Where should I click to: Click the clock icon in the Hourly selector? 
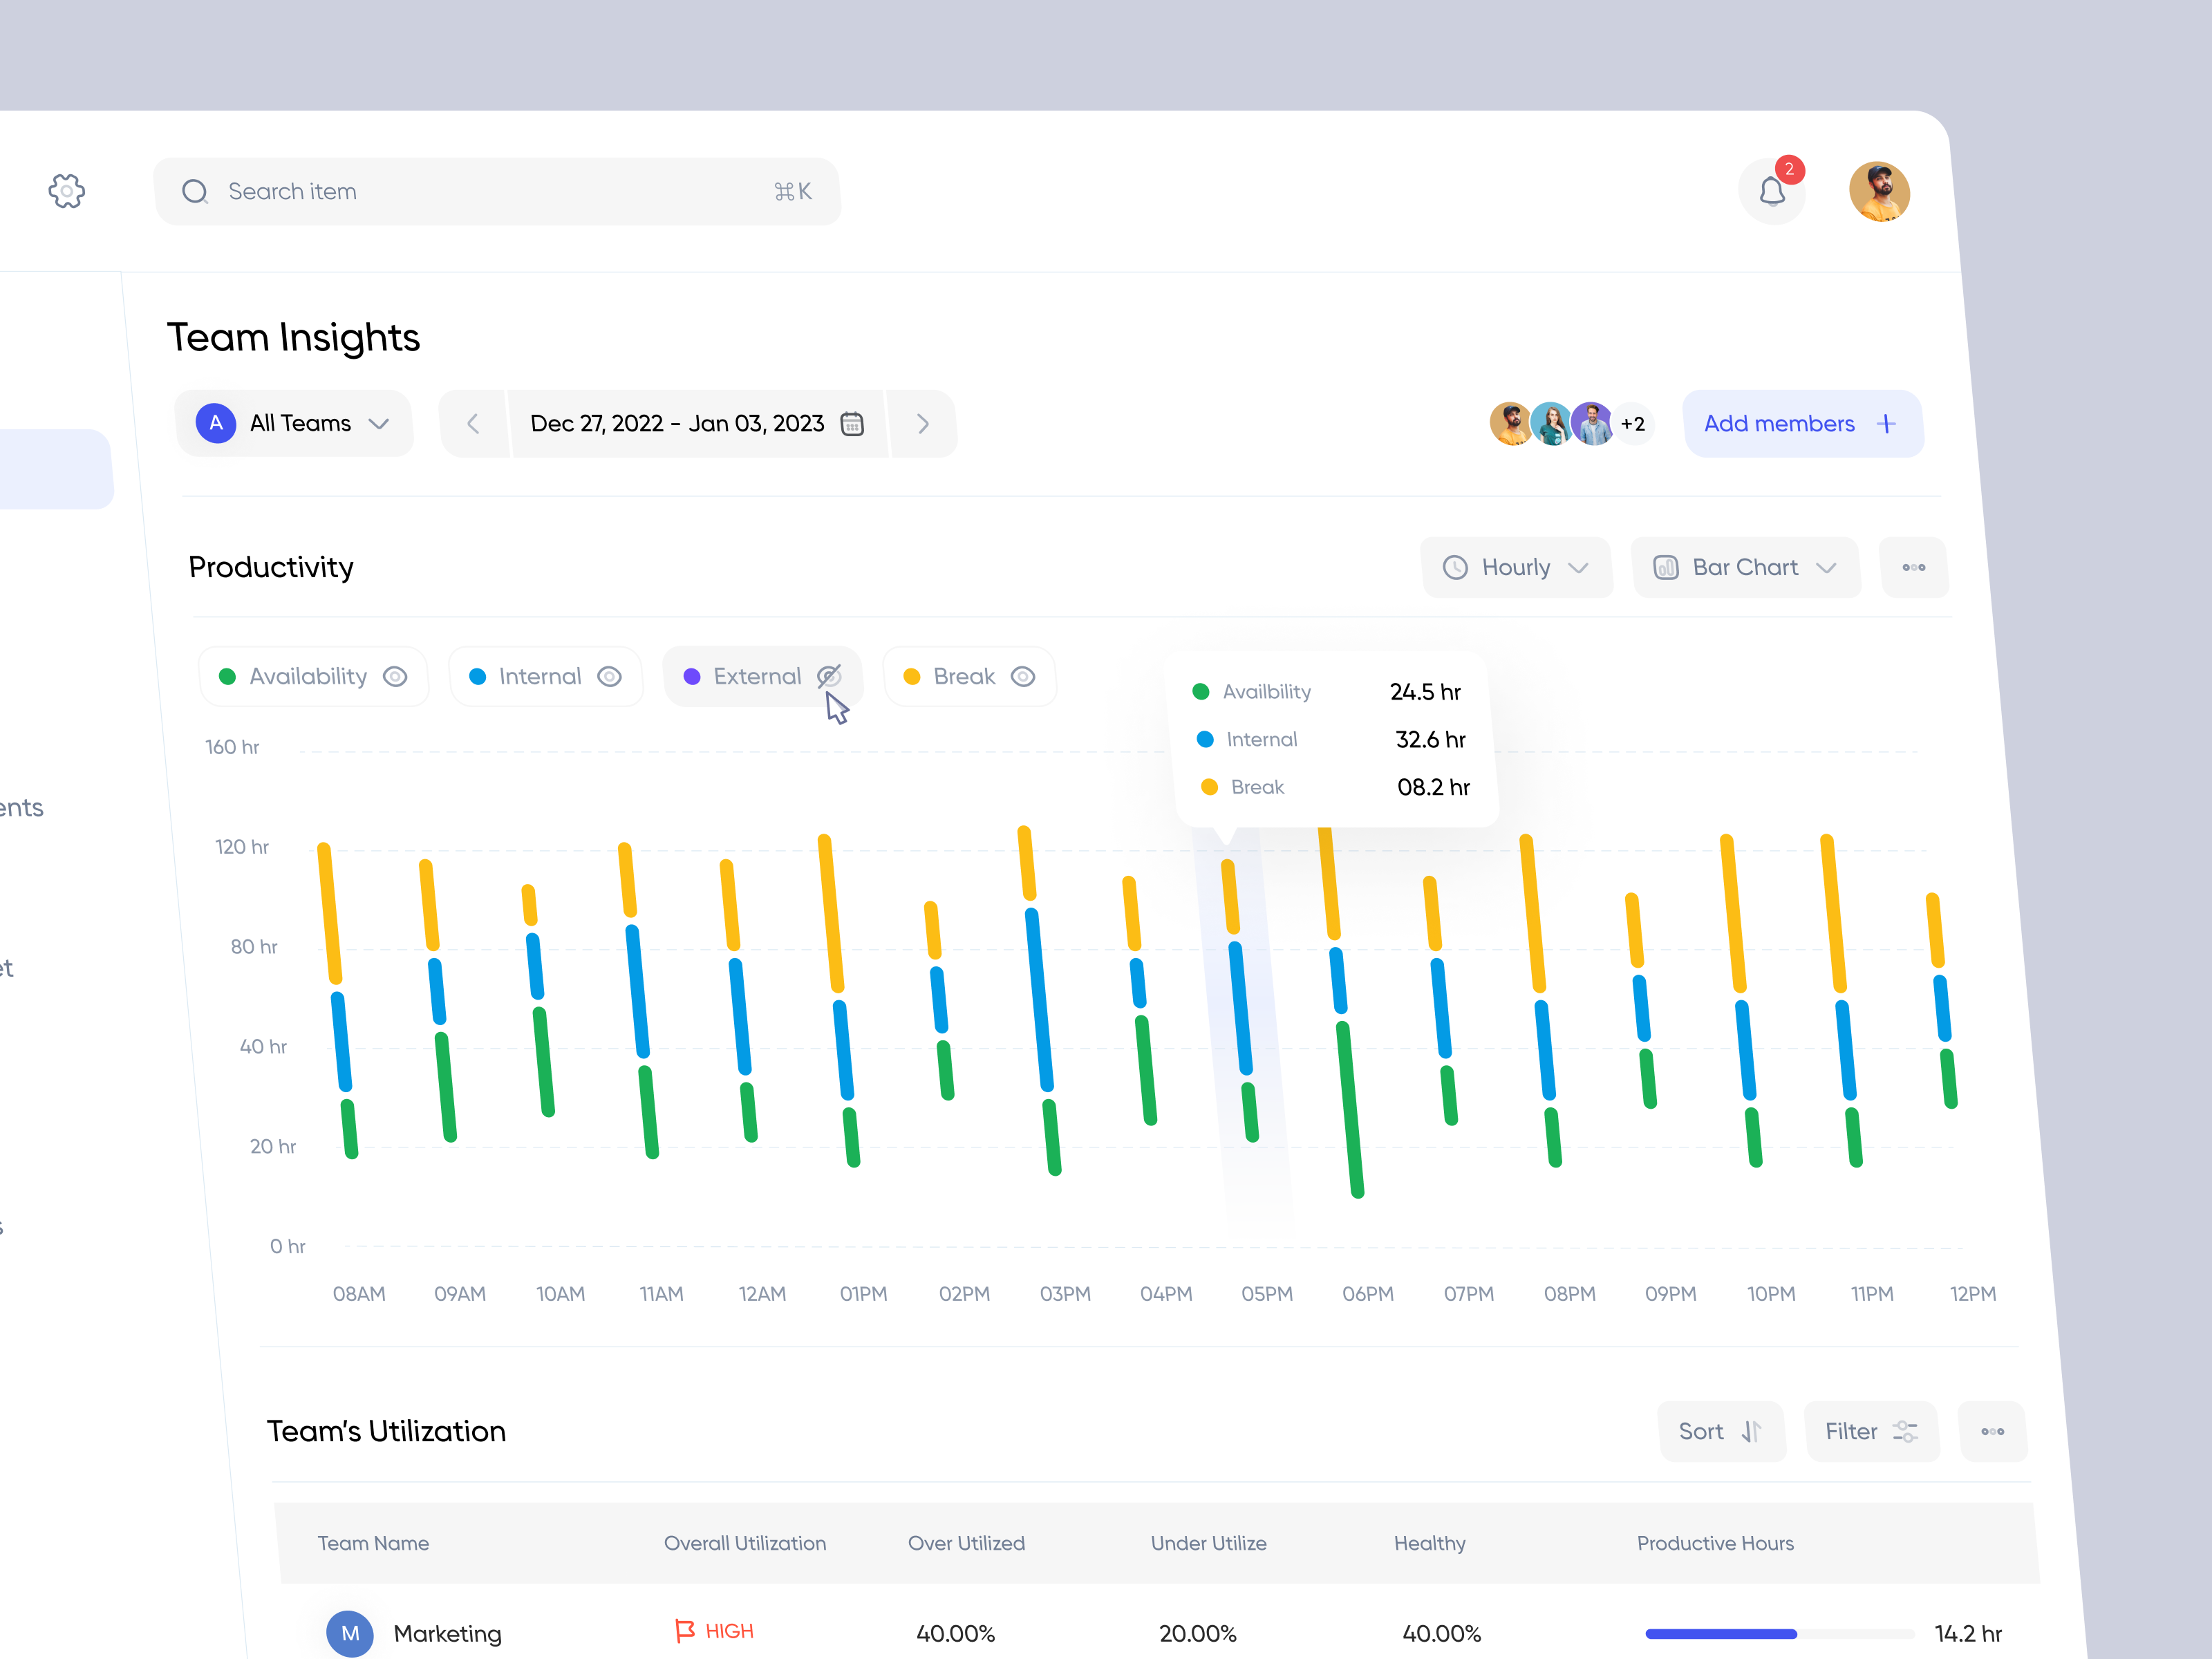1456,567
